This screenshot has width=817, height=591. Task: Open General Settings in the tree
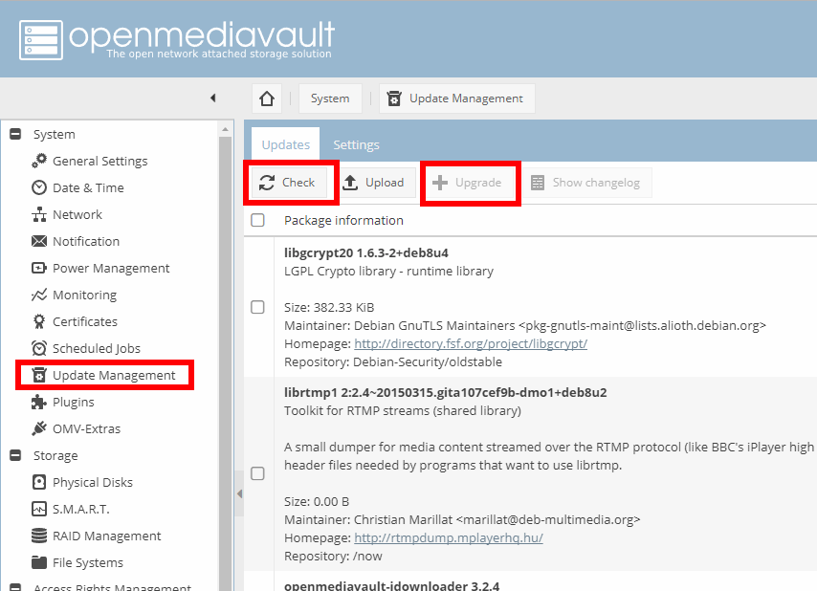click(x=100, y=161)
